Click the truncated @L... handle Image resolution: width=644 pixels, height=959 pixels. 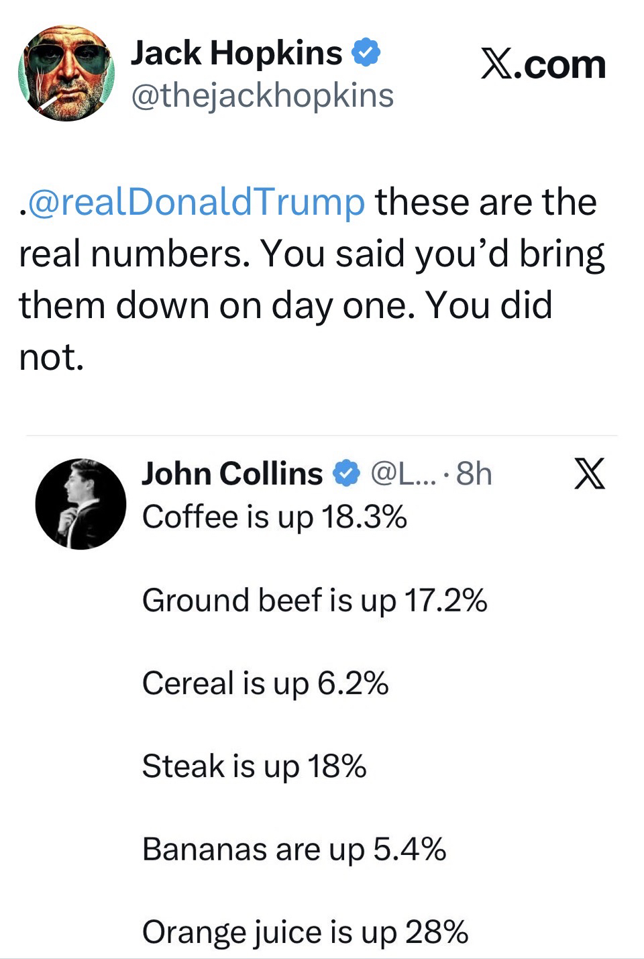[x=402, y=474]
